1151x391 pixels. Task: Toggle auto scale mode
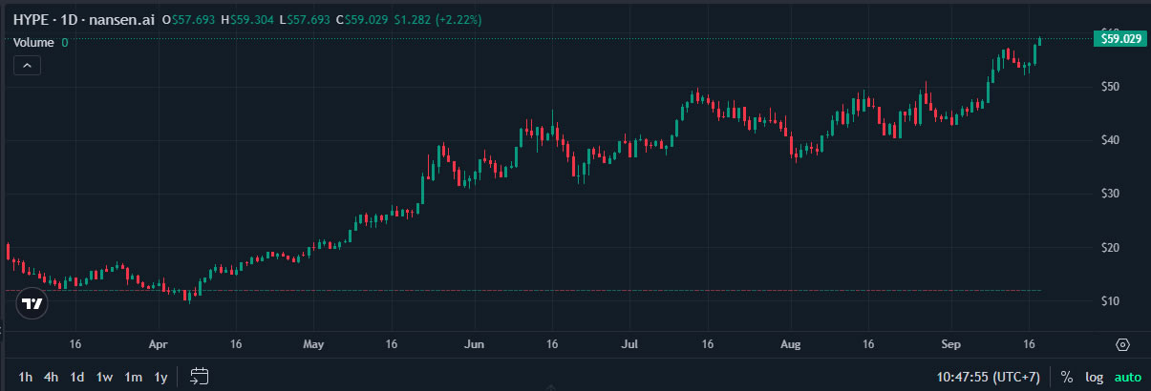pos(1128,377)
